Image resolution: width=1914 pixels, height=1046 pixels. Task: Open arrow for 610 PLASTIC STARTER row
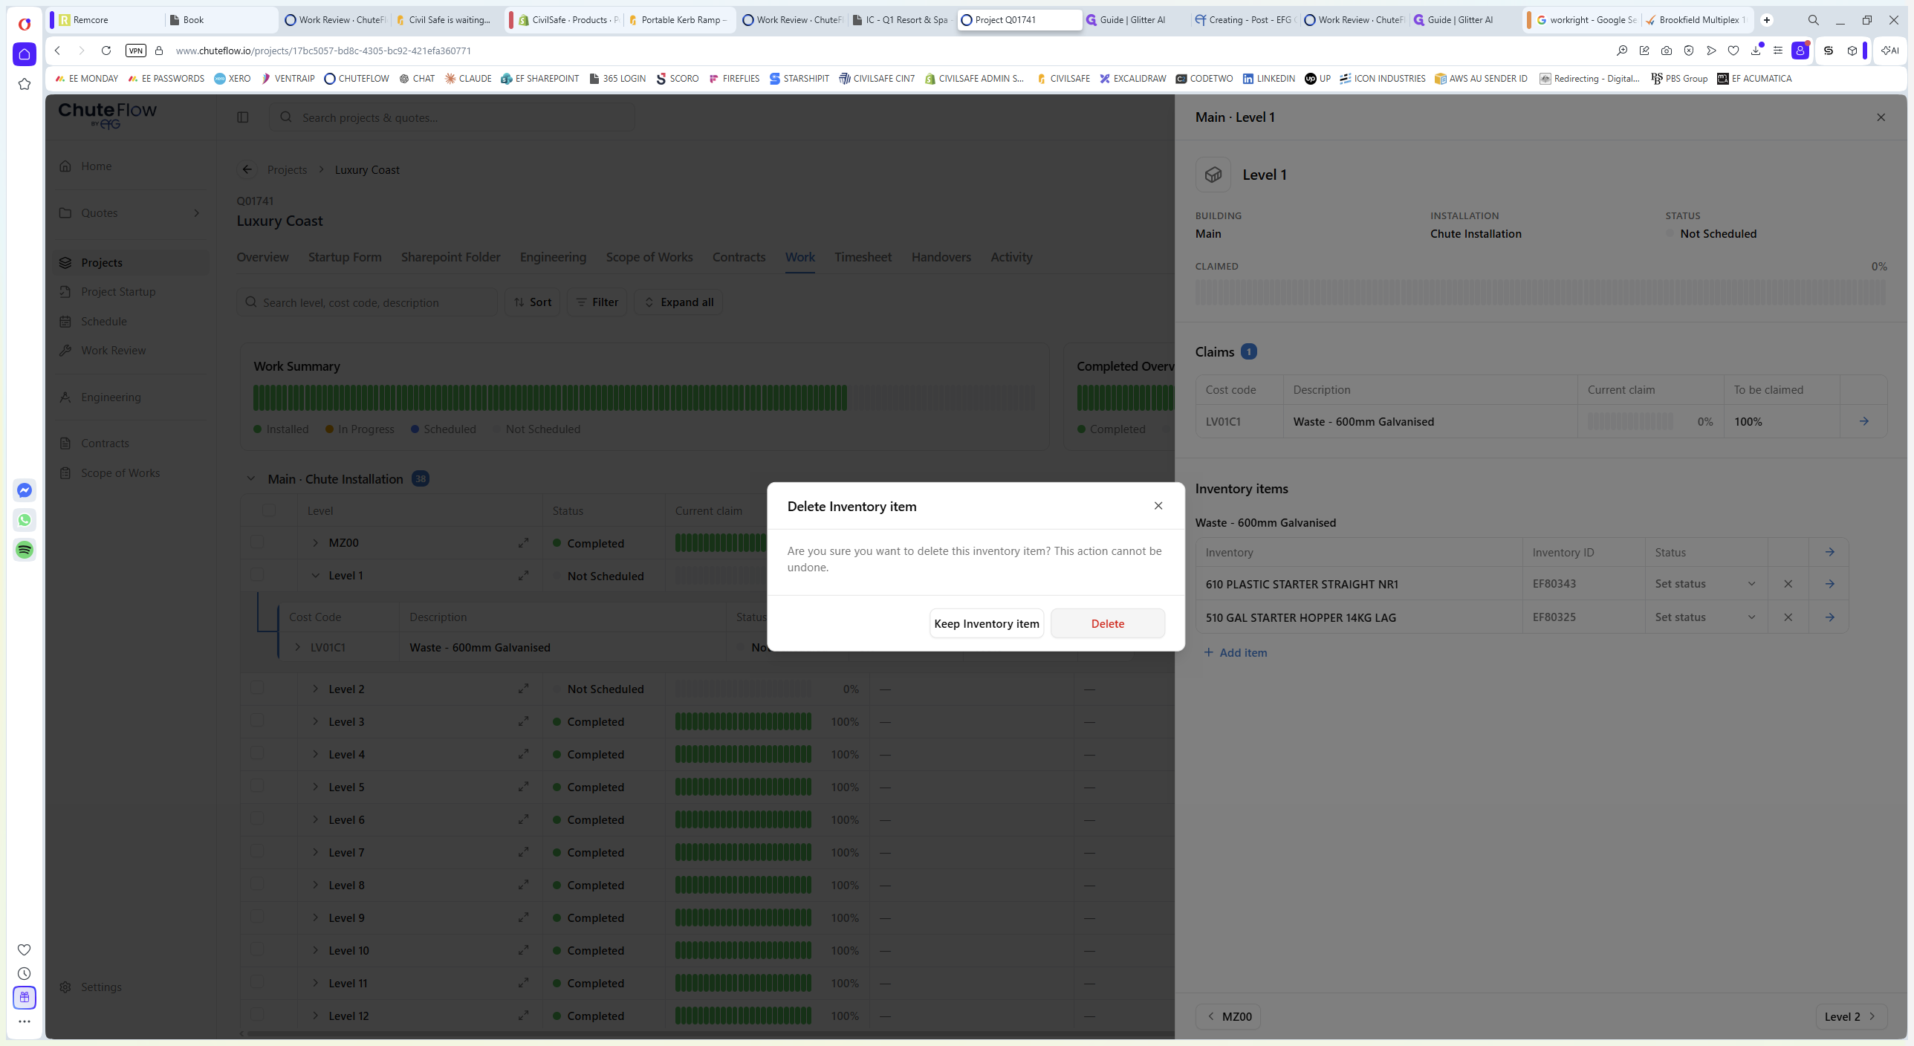point(1829,584)
